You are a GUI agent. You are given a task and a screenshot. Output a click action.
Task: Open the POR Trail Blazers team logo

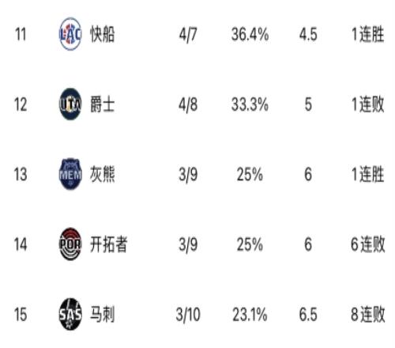coord(70,244)
